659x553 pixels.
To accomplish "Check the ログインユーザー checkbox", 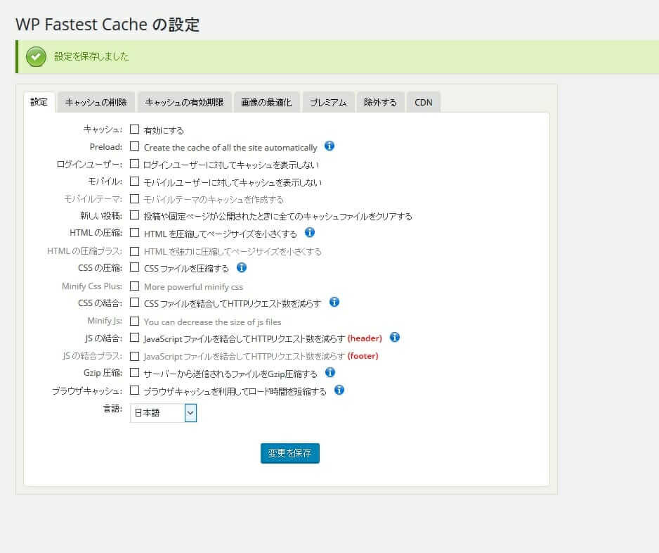I will [x=134, y=163].
